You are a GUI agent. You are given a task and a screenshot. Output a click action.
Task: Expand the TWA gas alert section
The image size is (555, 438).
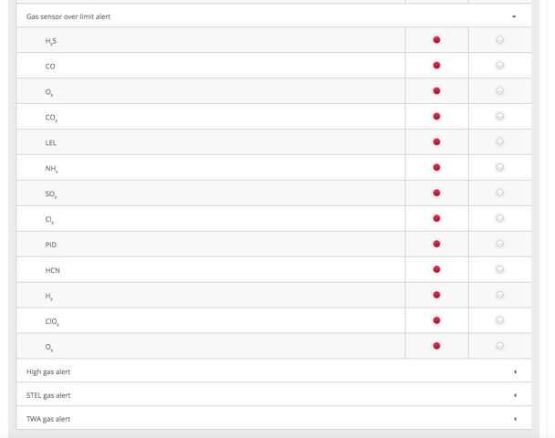(x=274, y=419)
